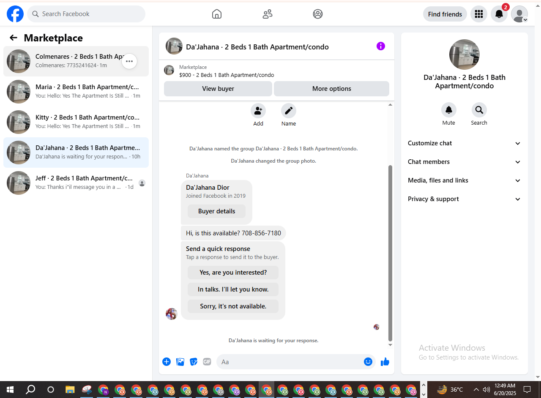Viewport: 541px width, 398px height.
Task: Click the Add people icon in chat
Action: (258, 111)
